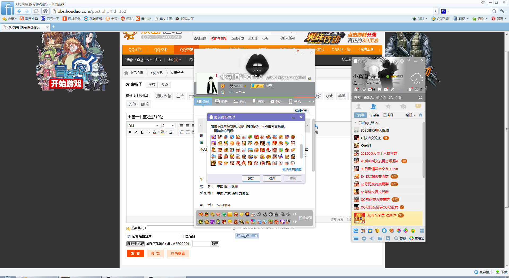Open QQ shopping cart icon

(x=380, y=89)
